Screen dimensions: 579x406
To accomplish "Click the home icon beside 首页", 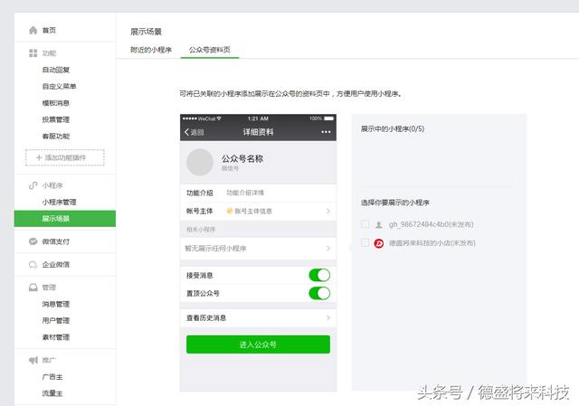I will (x=33, y=31).
